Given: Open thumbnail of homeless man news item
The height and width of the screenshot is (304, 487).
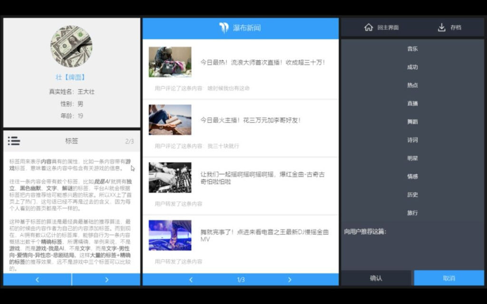Looking at the screenshot, I should click(x=170, y=62).
